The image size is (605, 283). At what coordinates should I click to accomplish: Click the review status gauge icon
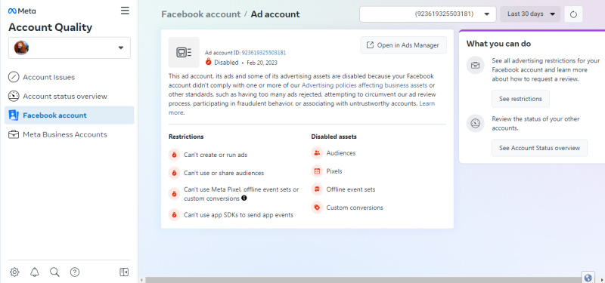point(476,124)
